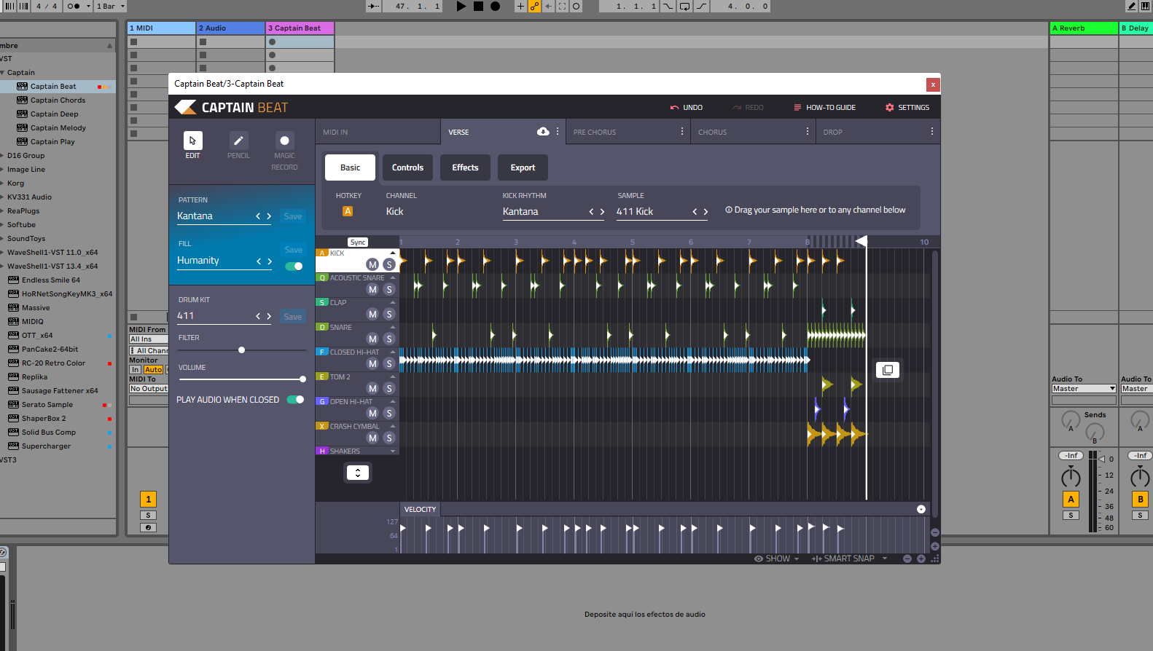Adjust the Filter slider handle
Screen dimensions: 1153x651
(x=241, y=350)
